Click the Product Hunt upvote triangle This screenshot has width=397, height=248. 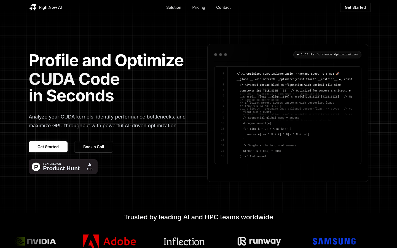(x=90, y=164)
